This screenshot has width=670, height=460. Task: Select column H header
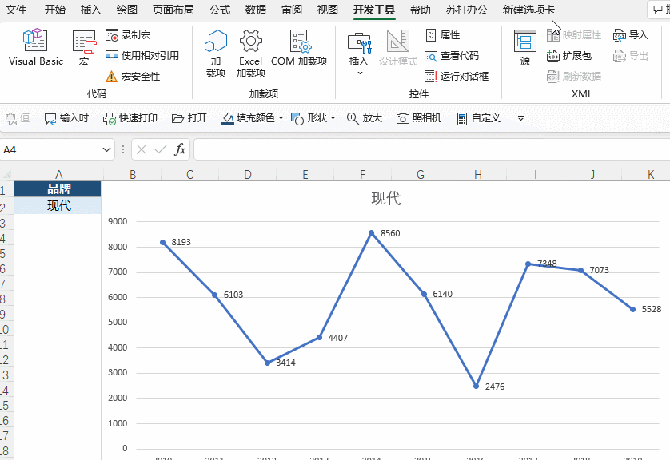(478, 175)
